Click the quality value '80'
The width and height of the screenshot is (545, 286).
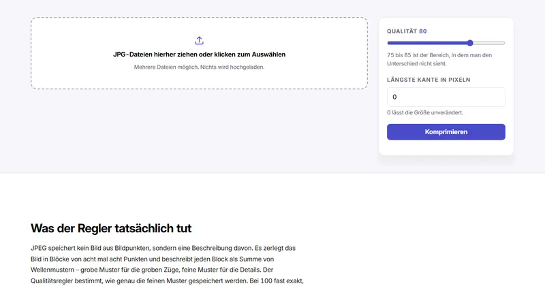(422, 31)
